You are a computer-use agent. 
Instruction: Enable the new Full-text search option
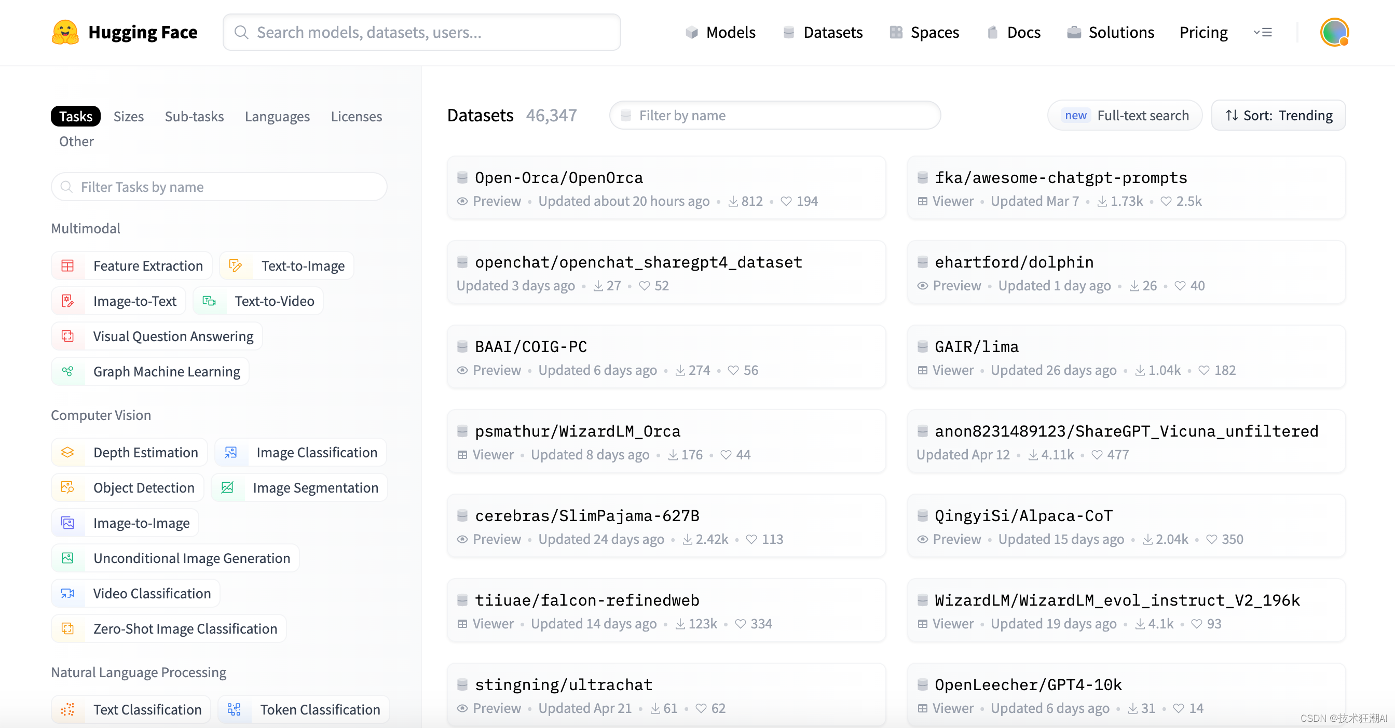point(1125,115)
